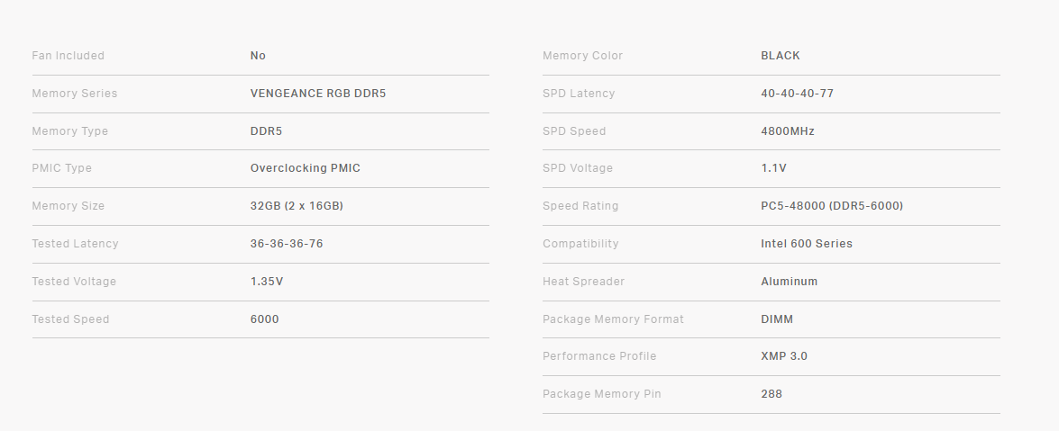
Task: Select the Tested Latency label
Action: [x=75, y=244]
